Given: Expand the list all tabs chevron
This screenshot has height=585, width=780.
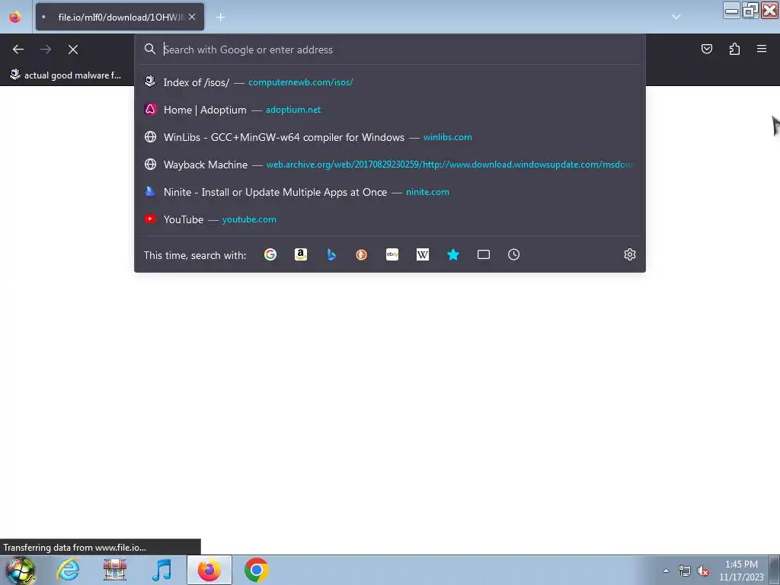Looking at the screenshot, I should (676, 17).
